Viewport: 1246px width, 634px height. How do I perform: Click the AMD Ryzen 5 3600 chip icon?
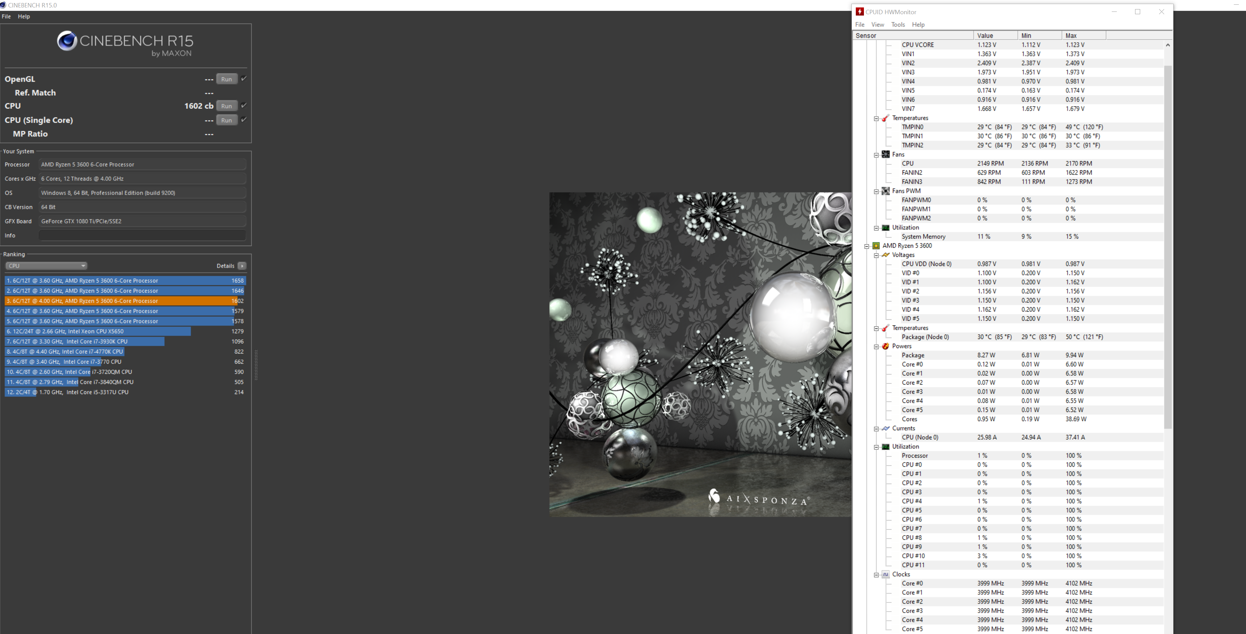876,246
